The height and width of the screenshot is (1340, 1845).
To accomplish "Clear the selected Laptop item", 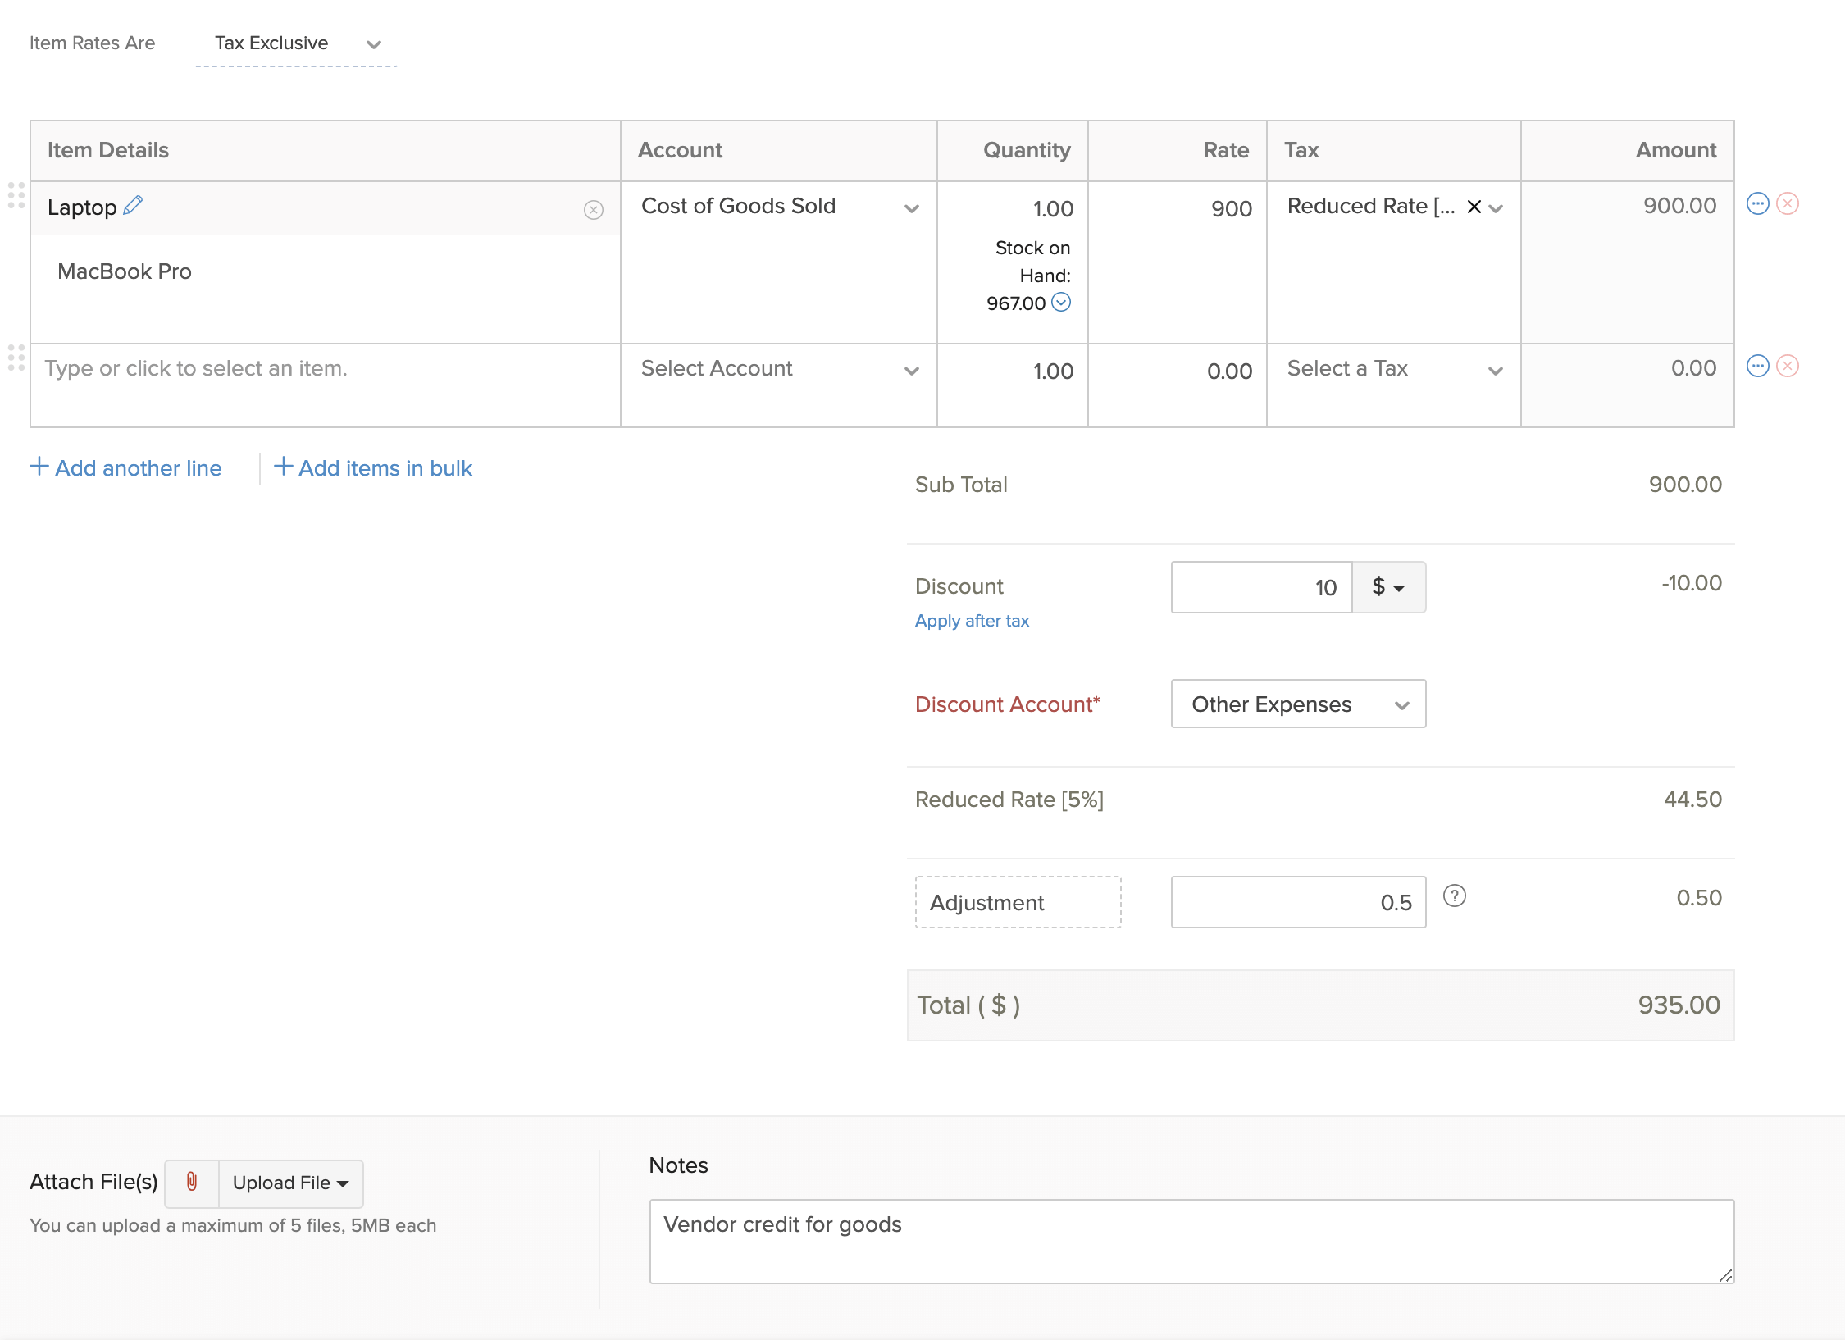I will [594, 210].
